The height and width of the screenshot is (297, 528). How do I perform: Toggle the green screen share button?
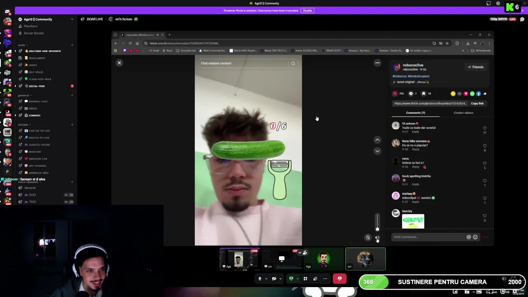click(x=291, y=278)
